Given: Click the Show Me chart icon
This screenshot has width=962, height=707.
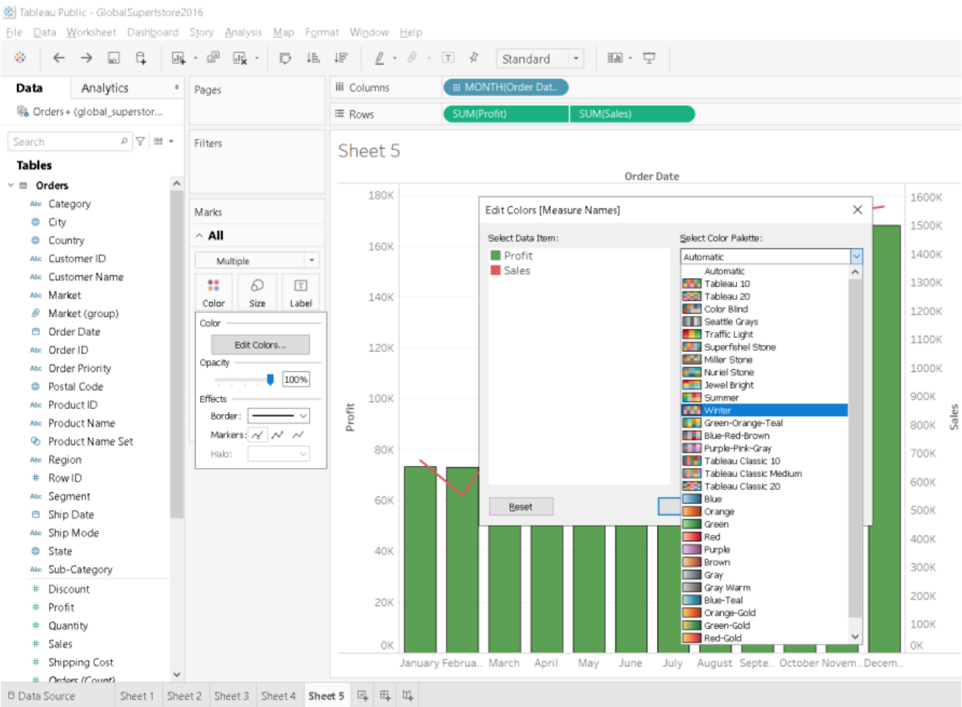Looking at the screenshot, I should click(x=615, y=58).
